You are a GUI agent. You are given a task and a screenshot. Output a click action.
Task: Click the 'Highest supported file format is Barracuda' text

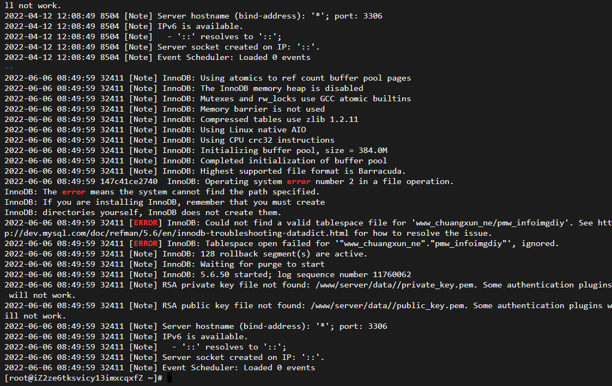tap(303, 171)
